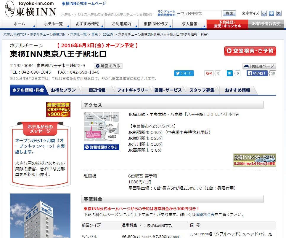286x238 pixels.
Task: Click the 予約確認・変更・キャンセル button
Action: (227, 24)
